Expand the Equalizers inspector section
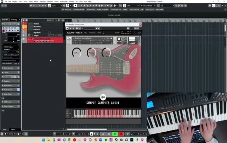 point(11,81)
